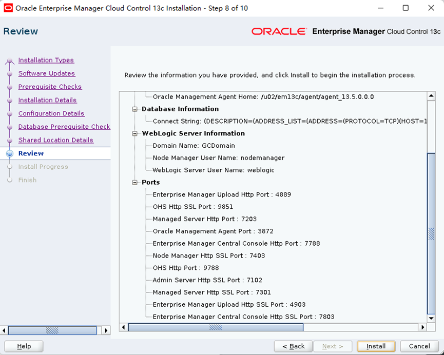The width and height of the screenshot is (444, 355).
Task: Return to Configuration Details step
Action: coord(51,113)
